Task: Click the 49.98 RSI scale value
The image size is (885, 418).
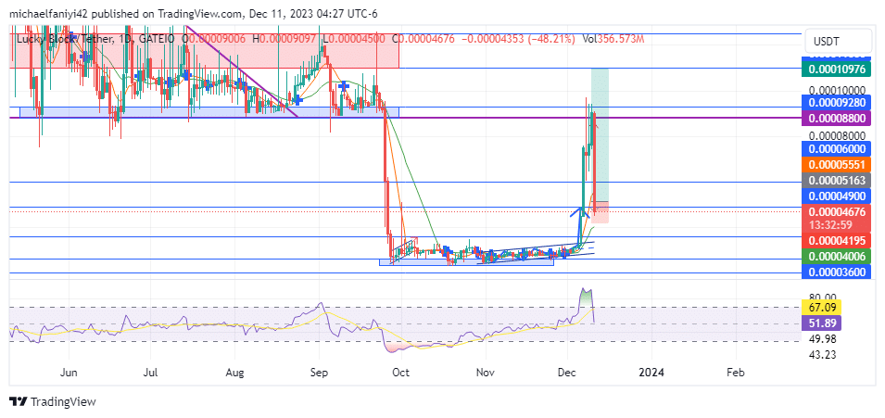Action: tap(821, 339)
